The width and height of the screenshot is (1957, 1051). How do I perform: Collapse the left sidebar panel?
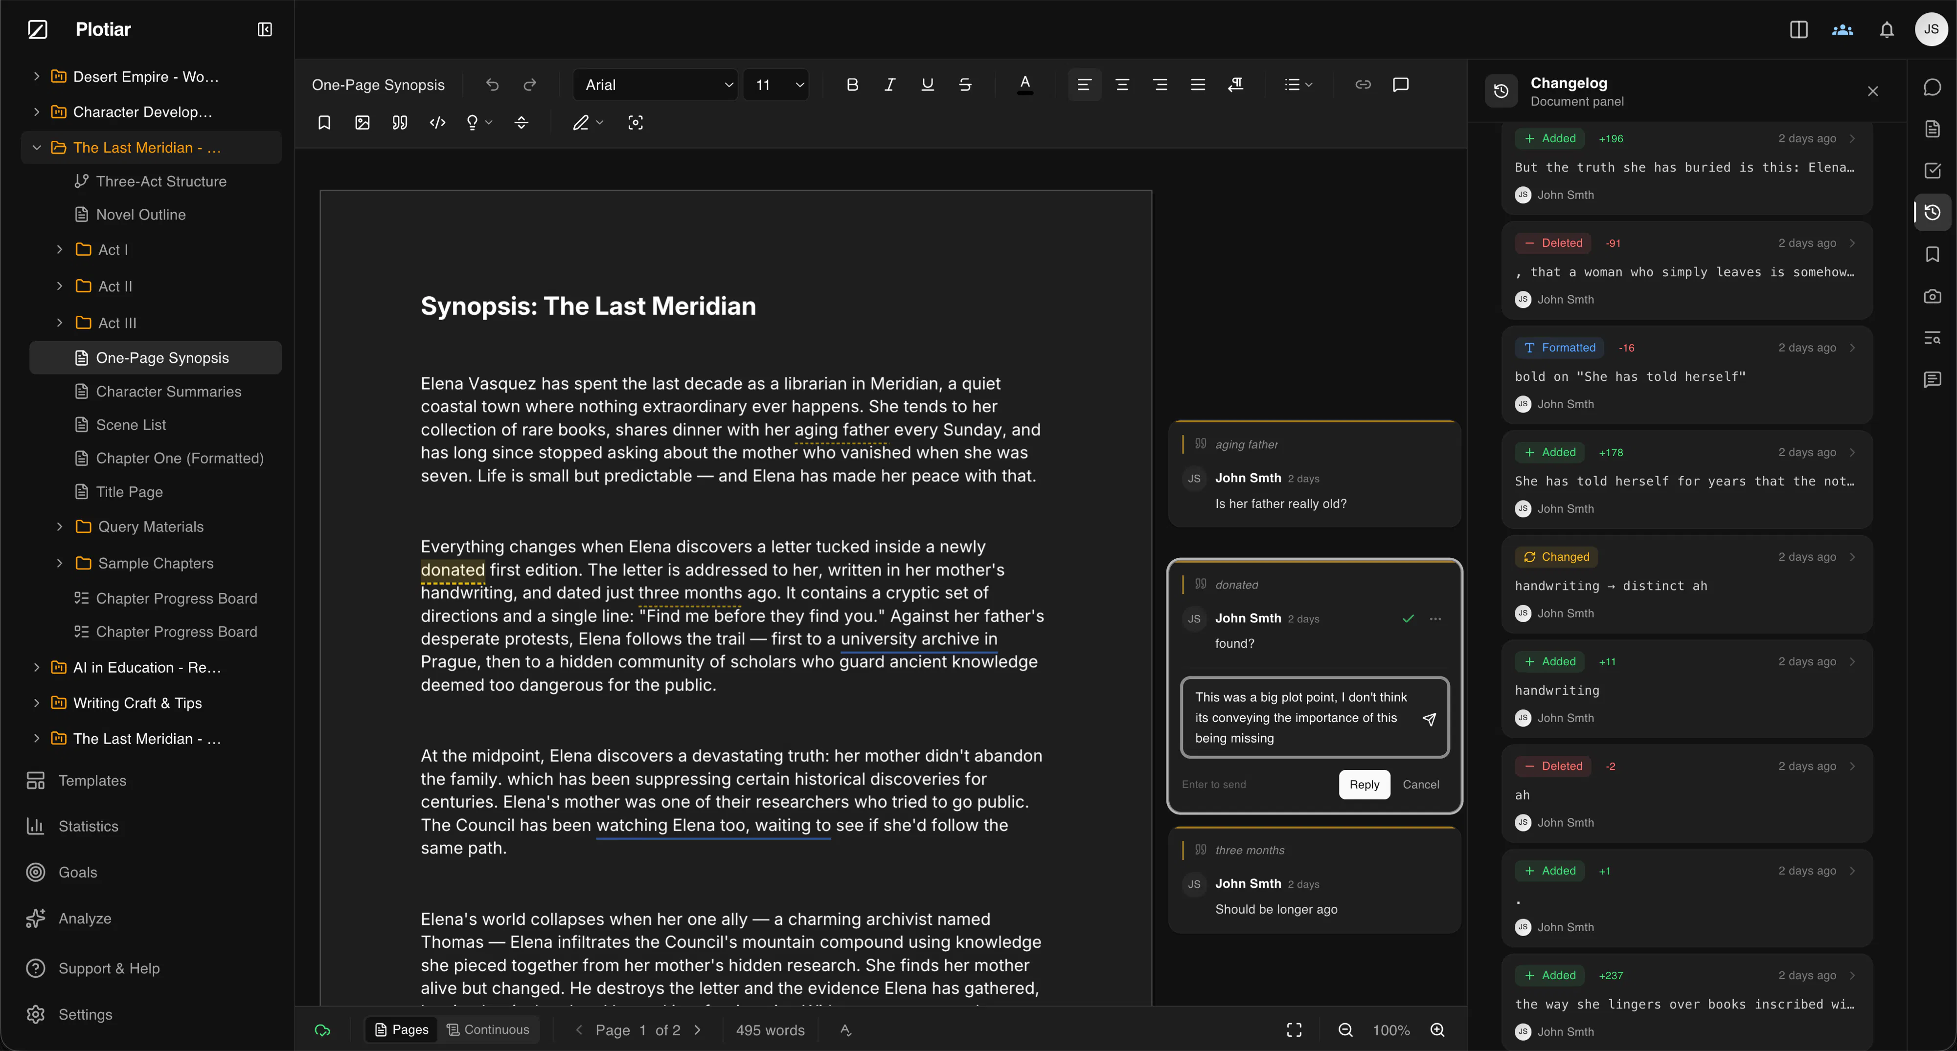(x=264, y=30)
